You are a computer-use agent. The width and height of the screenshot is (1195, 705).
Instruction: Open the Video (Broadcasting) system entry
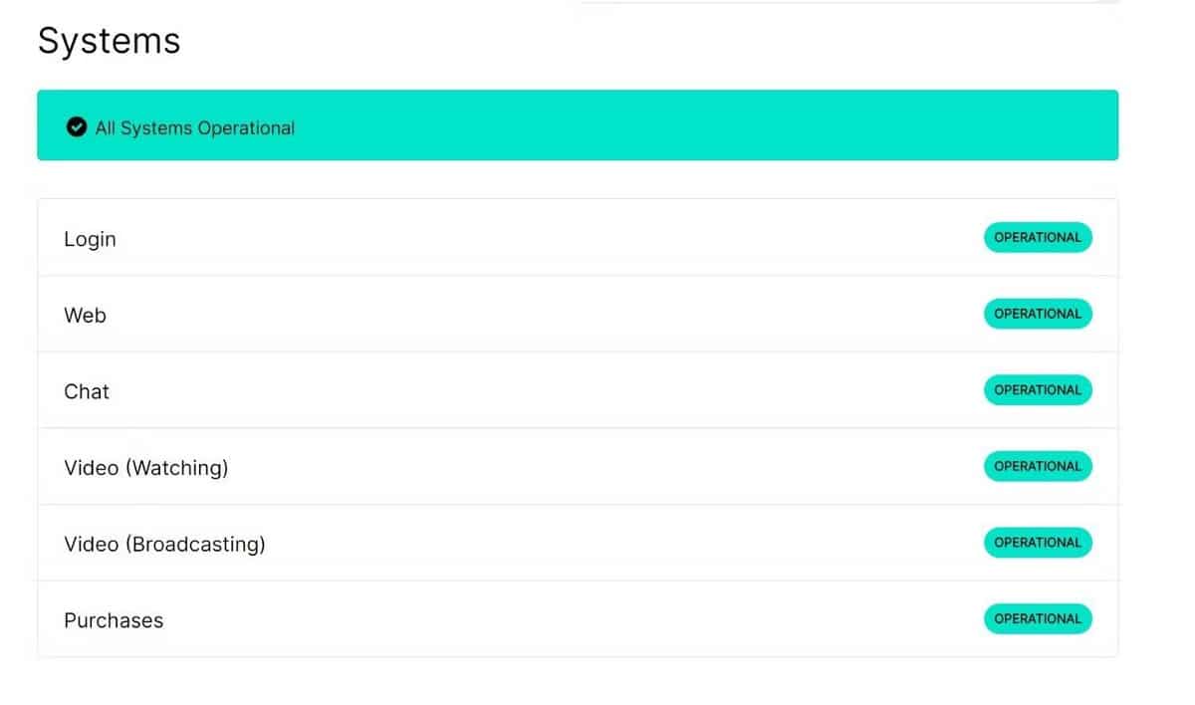(164, 544)
